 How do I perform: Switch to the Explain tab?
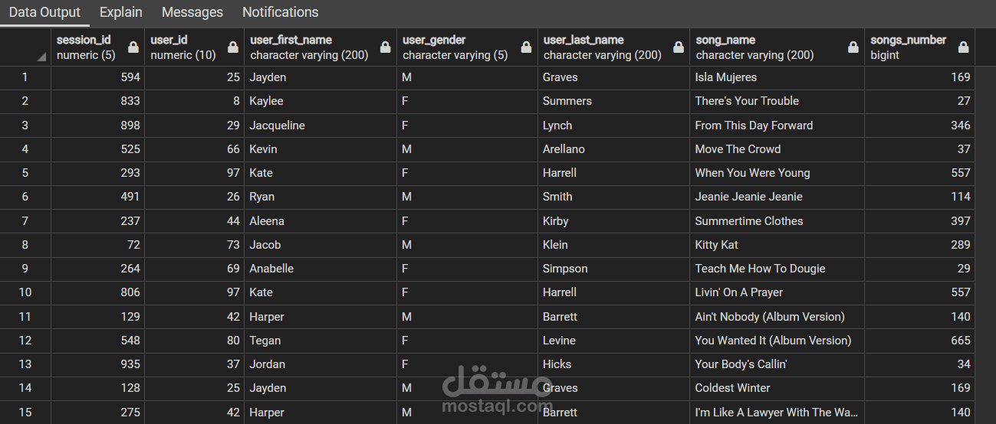121,12
